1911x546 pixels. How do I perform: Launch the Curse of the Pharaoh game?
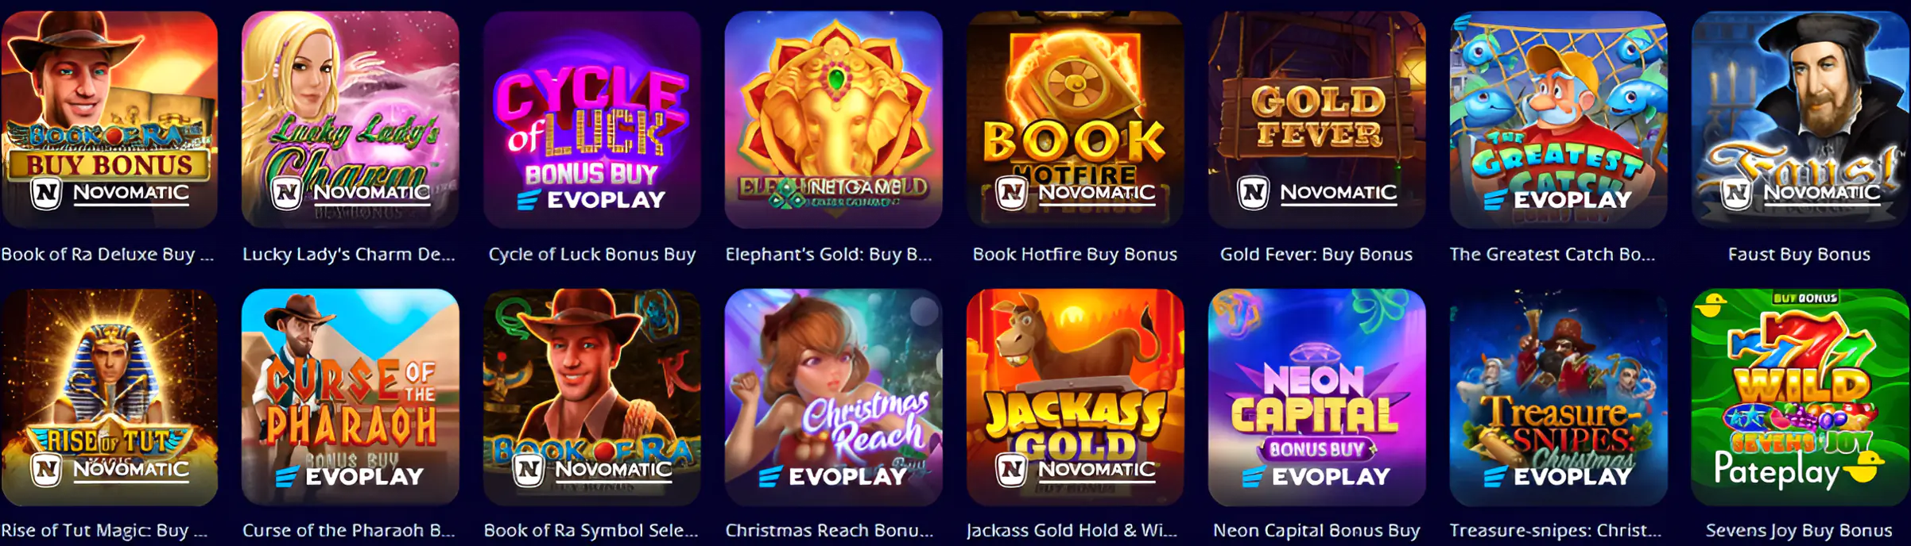351,398
